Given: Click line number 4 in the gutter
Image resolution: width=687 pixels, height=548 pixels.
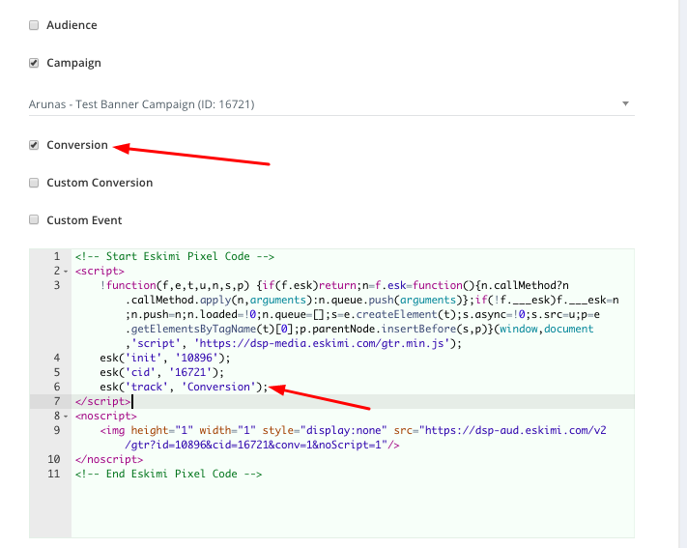Looking at the screenshot, I should (x=56, y=358).
